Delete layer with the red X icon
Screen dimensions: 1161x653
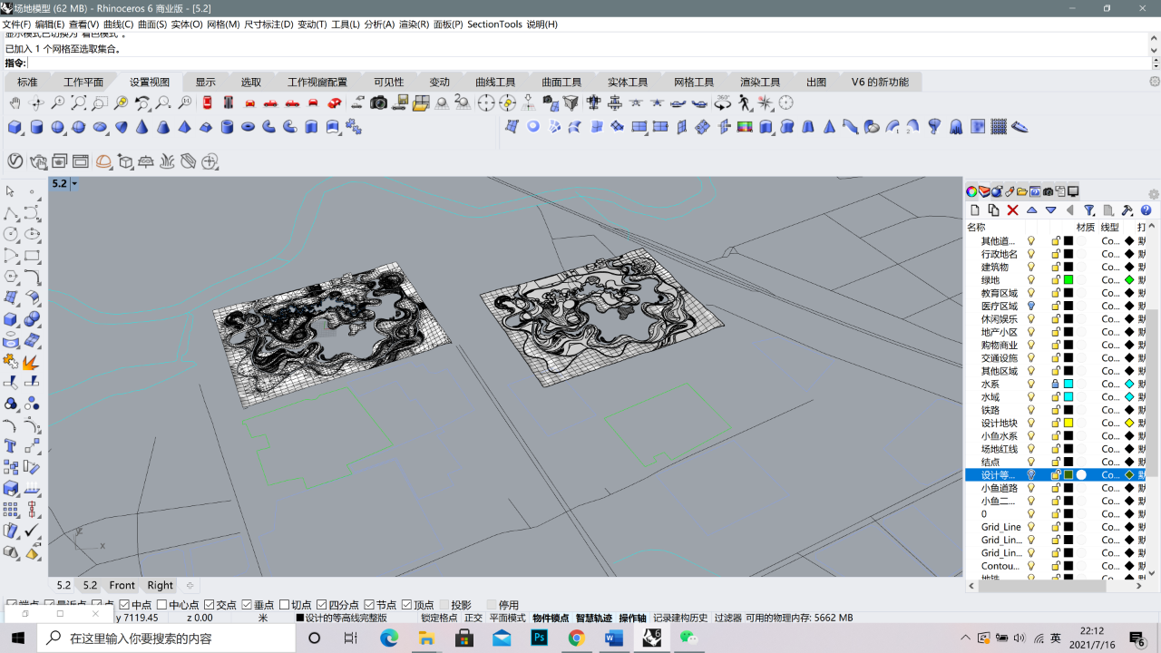coord(1013,210)
